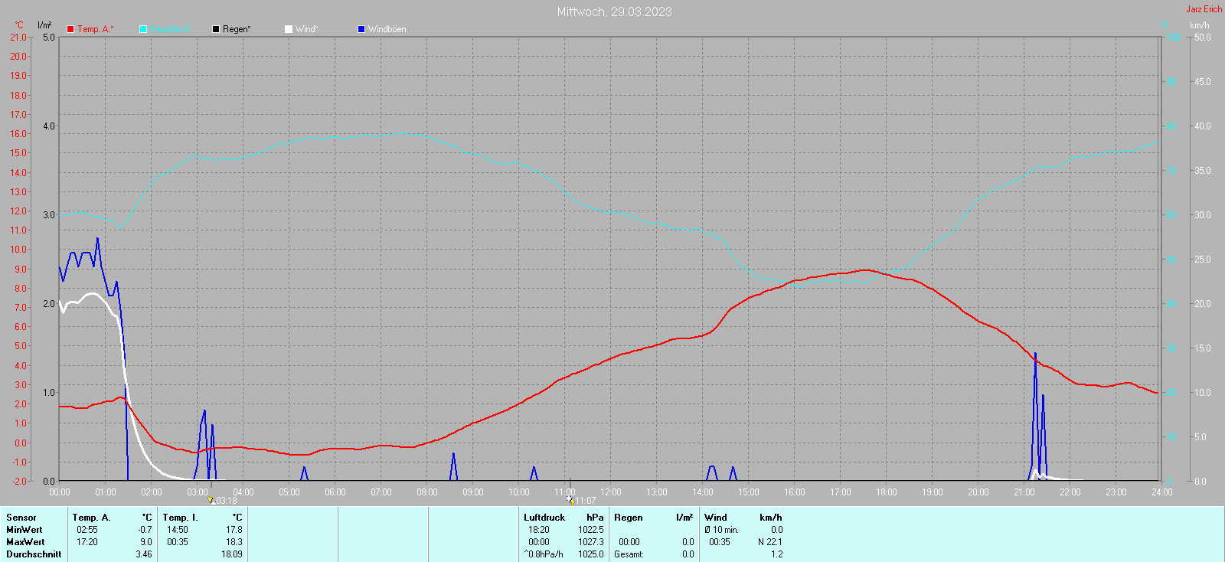
Task: Click the 'Temp. A.' column header in table
Action: tap(92, 518)
